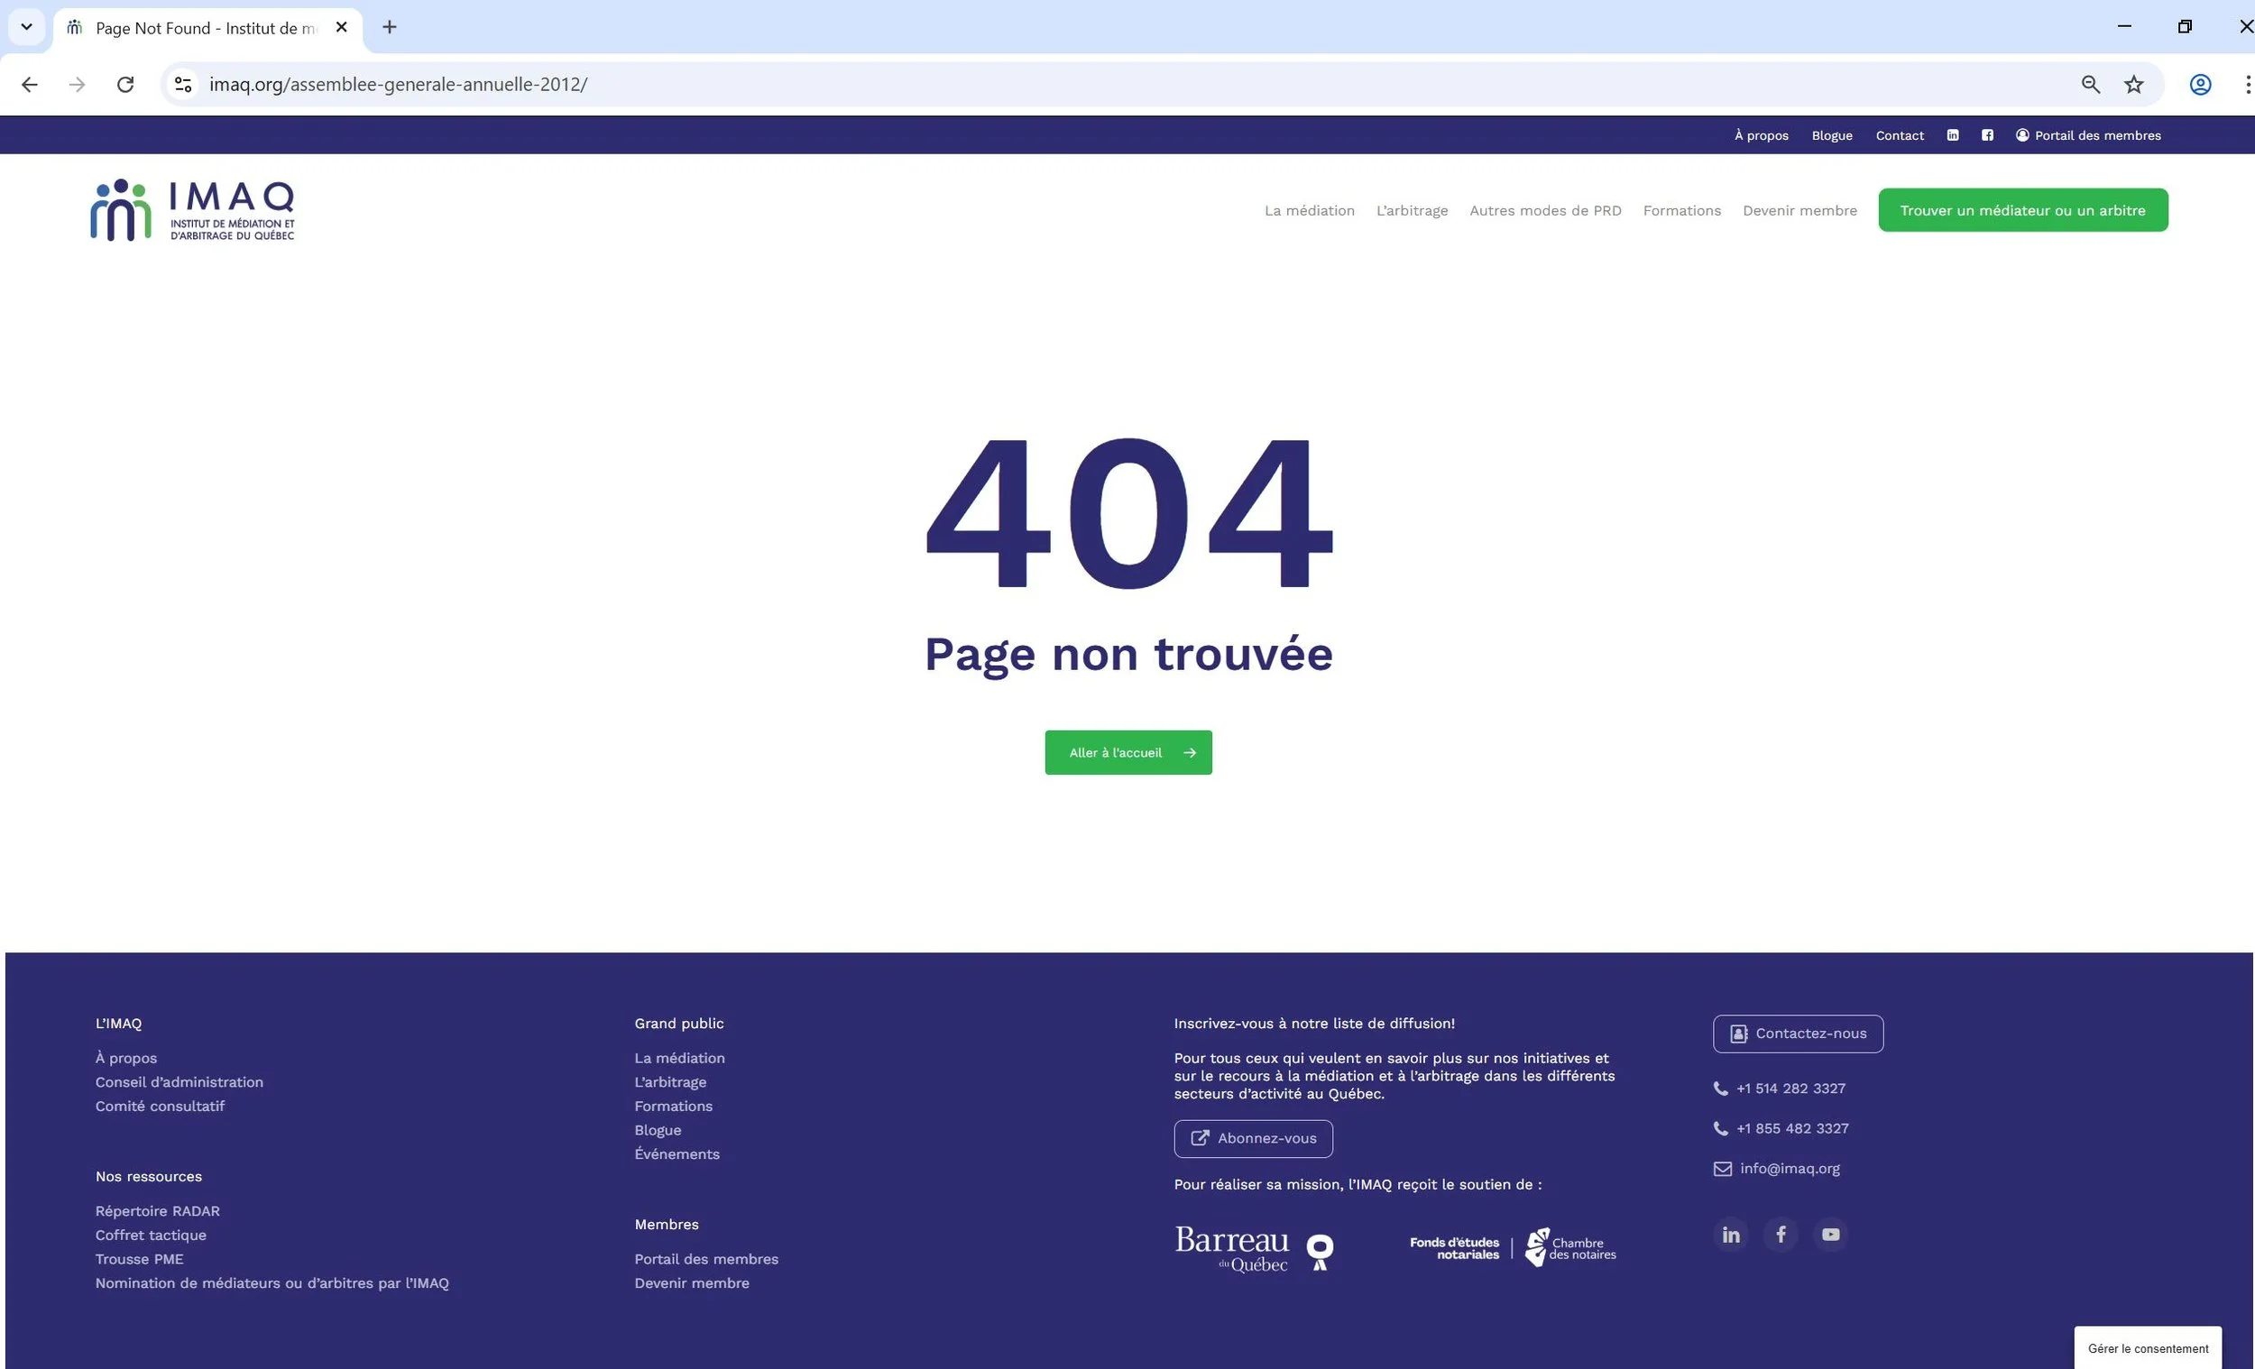The width and height of the screenshot is (2255, 1369).
Task: Open footer Portail des membres link
Action: (x=706, y=1258)
